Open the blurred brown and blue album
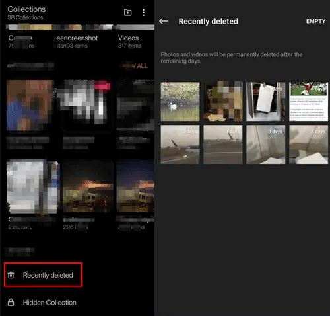 tap(30, 105)
